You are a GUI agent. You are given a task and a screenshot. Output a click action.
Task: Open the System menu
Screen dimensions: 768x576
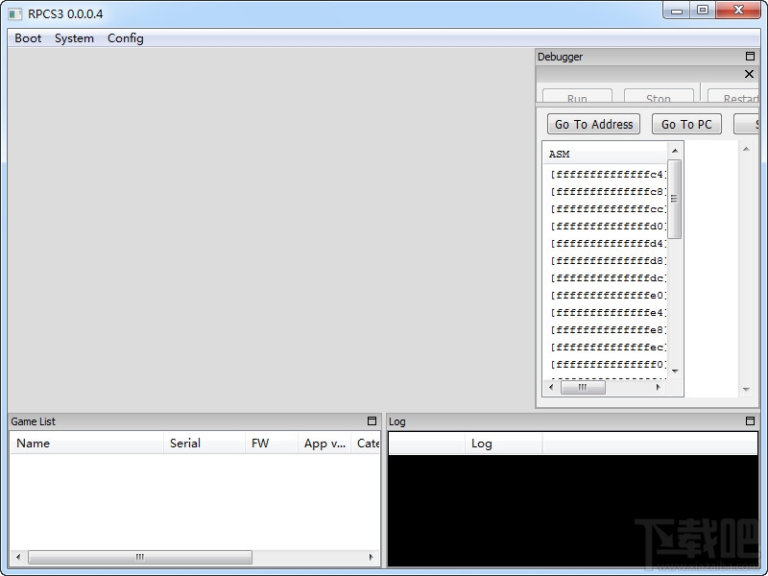click(74, 38)
